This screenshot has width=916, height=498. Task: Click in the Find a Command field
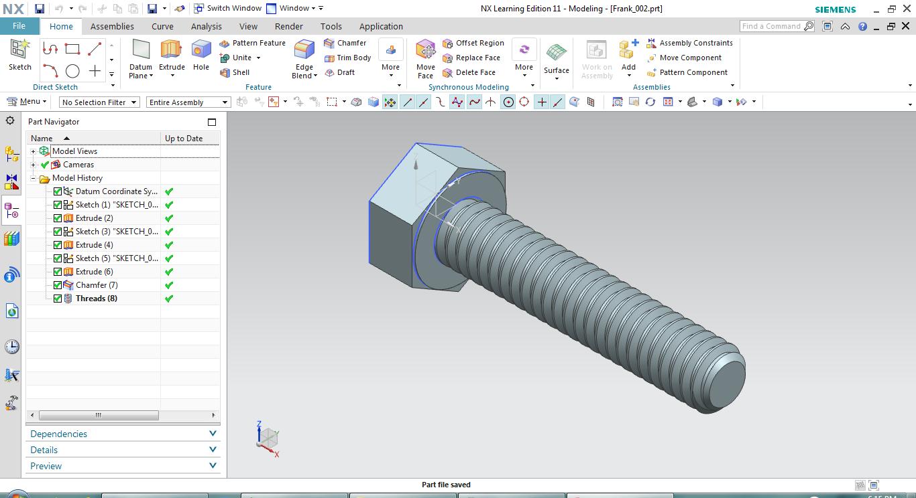[x=771, y=26]
